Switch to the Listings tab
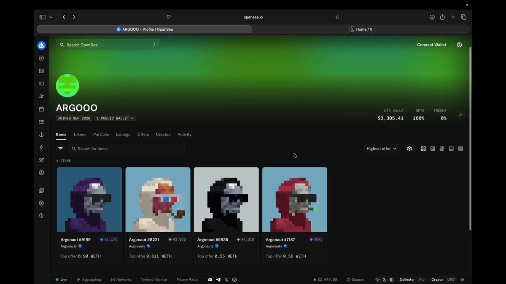The height and width of the screenshot is (284, 506). 123,135
